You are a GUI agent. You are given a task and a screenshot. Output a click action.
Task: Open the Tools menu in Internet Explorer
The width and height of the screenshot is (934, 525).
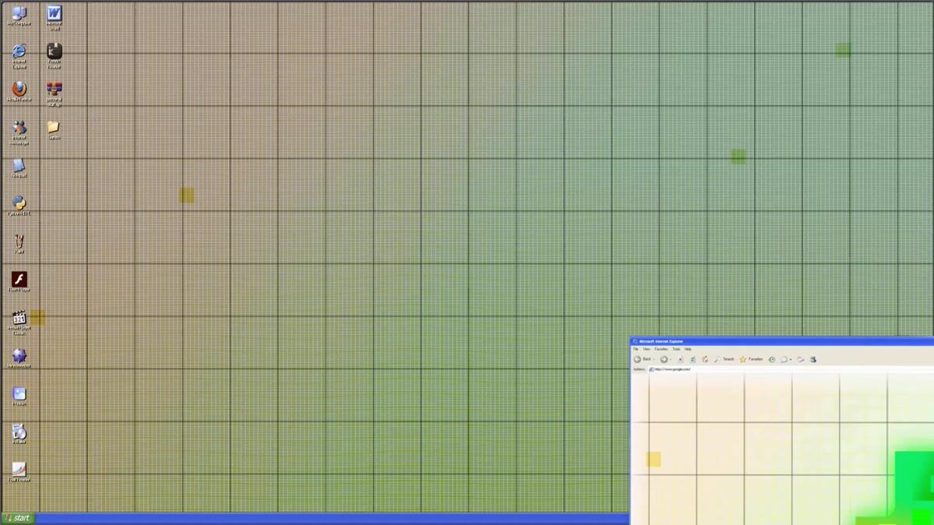pos(676,349)
